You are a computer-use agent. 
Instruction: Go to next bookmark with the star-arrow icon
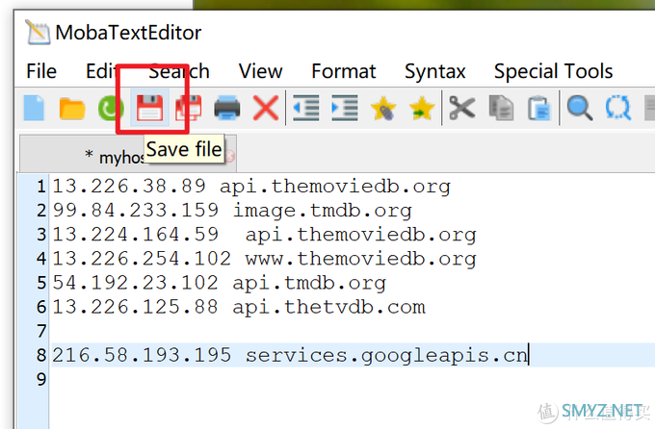pyautogui.click(x=422, y=108)
